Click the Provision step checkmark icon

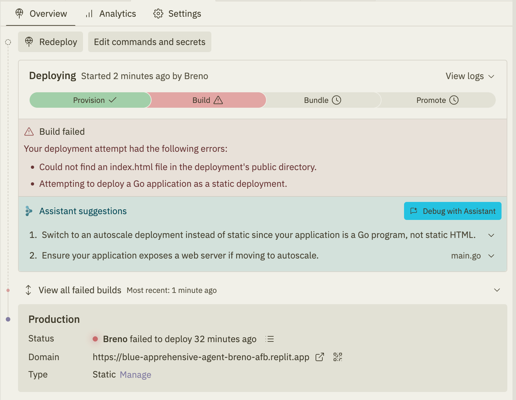pos(113,100)
